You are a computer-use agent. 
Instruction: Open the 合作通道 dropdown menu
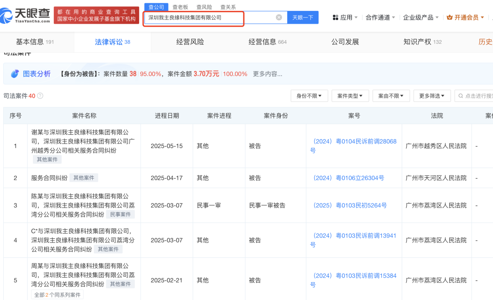click(380, 17)
